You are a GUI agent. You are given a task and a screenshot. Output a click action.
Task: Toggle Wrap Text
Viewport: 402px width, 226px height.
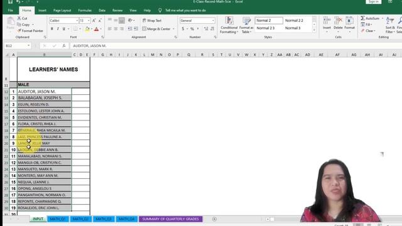point(152,21)
